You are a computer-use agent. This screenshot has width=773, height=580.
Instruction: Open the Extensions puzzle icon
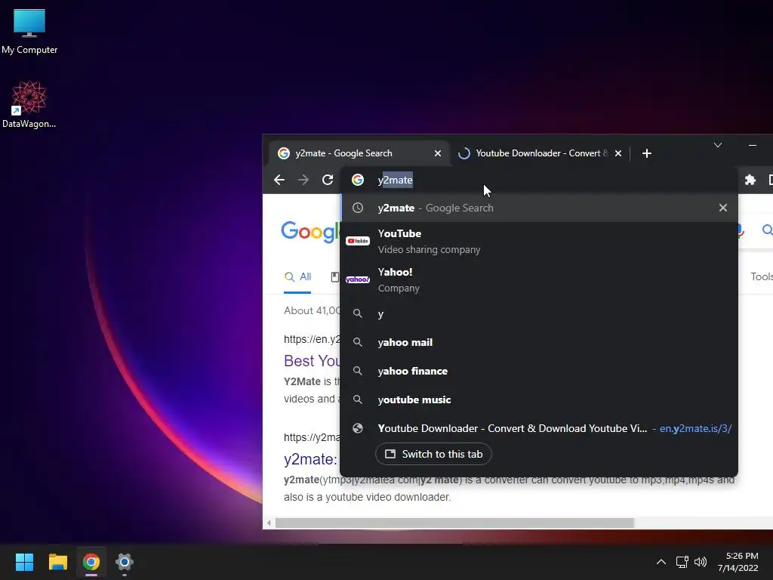pos(750,180)
